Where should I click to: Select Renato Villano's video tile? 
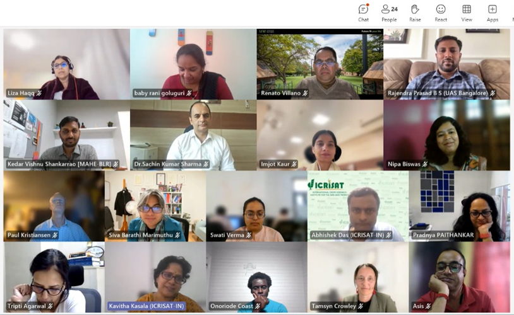pyautogui.click(x=320, y=64)
